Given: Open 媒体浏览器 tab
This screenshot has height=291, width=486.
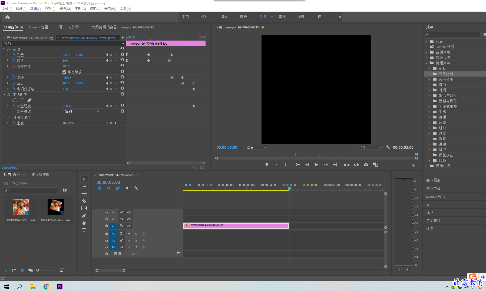Looking at the screenshot, I should tap(40, 175).
